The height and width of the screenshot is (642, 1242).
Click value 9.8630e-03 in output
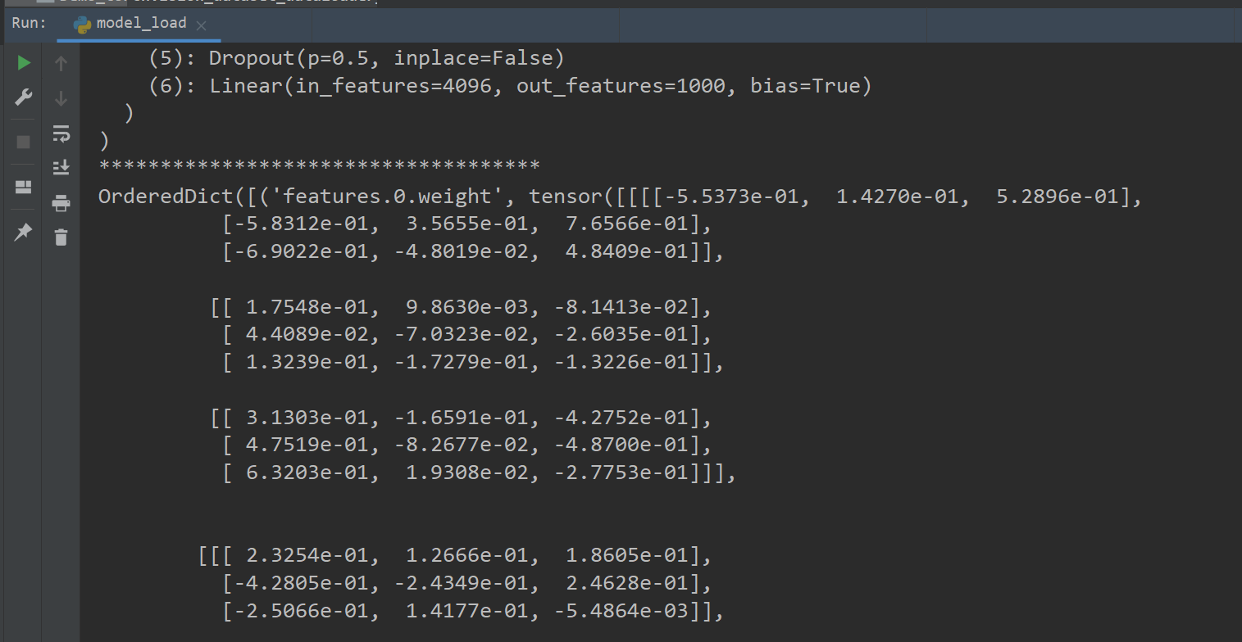467,308
